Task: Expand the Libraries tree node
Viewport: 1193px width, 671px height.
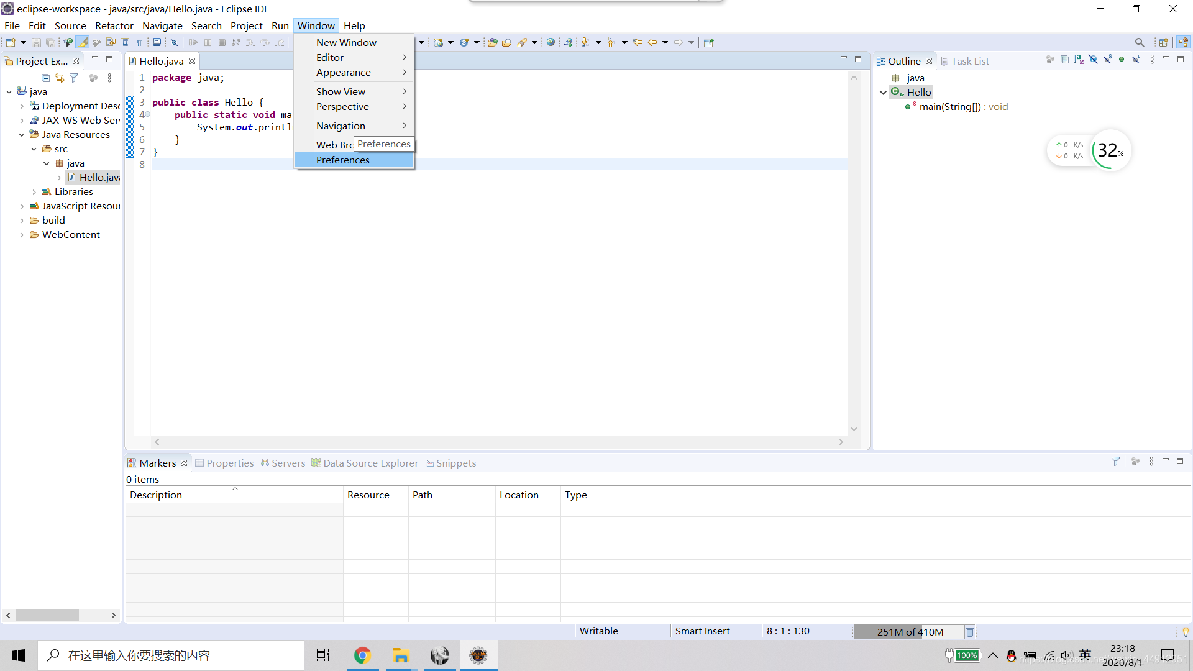Action: click(34, 192)
